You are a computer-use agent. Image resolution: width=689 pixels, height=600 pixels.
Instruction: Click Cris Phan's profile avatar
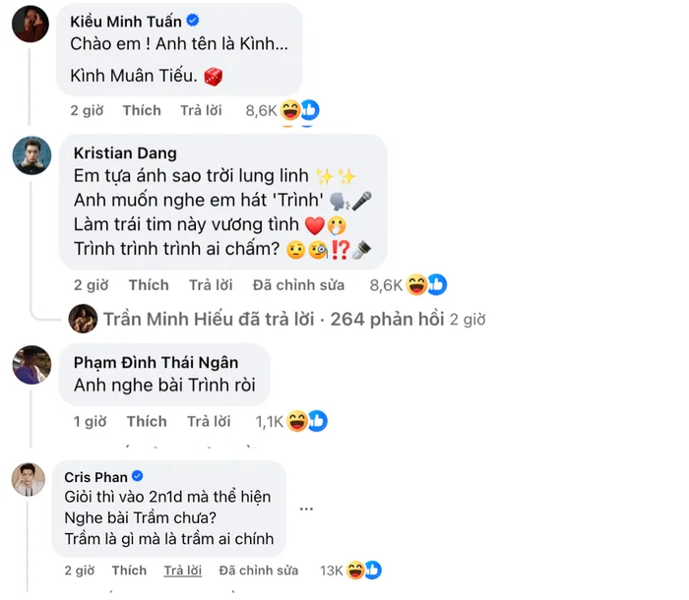pyautogui.click(x=31, y=479)
